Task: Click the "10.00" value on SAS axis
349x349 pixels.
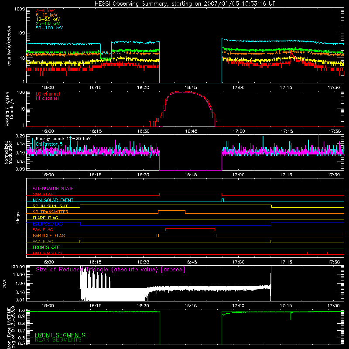Action: tap(19, 275)
